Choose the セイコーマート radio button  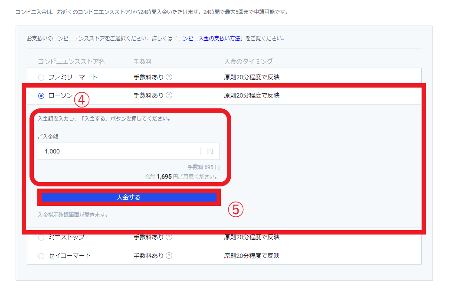[41, 256]
